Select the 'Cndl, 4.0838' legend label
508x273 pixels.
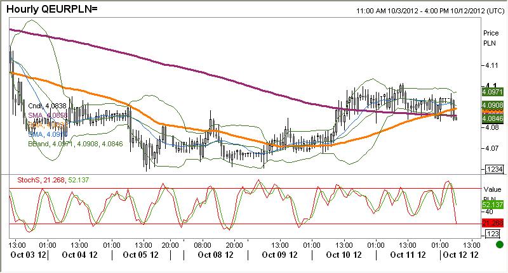47,106
